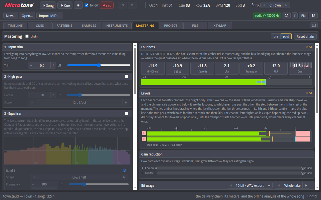Viewport: 321px width, 200px height.
Task: Stop playback with the square button
Action: [78, 5]
